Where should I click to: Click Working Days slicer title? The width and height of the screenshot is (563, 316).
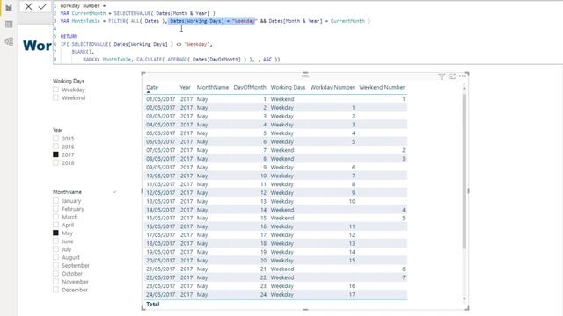(x=69, y=81)
